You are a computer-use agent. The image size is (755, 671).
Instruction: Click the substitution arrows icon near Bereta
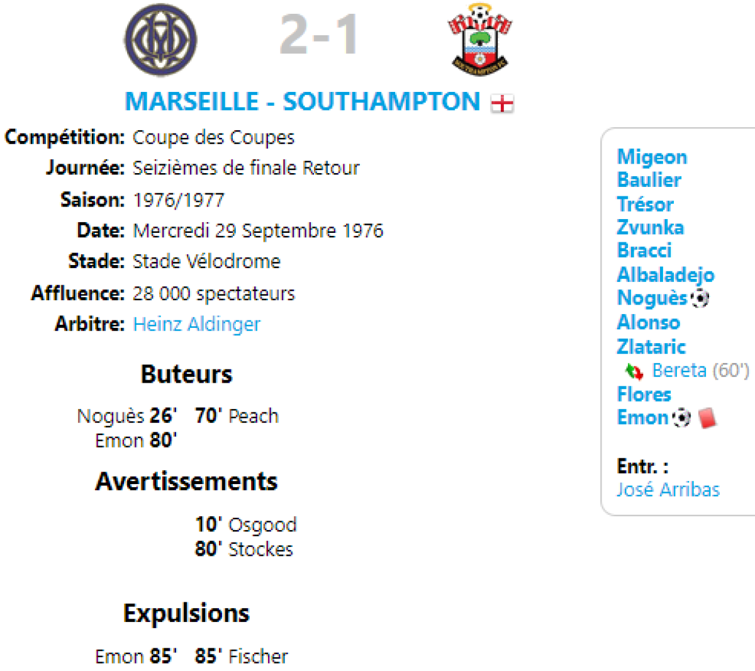coord(634,371)
